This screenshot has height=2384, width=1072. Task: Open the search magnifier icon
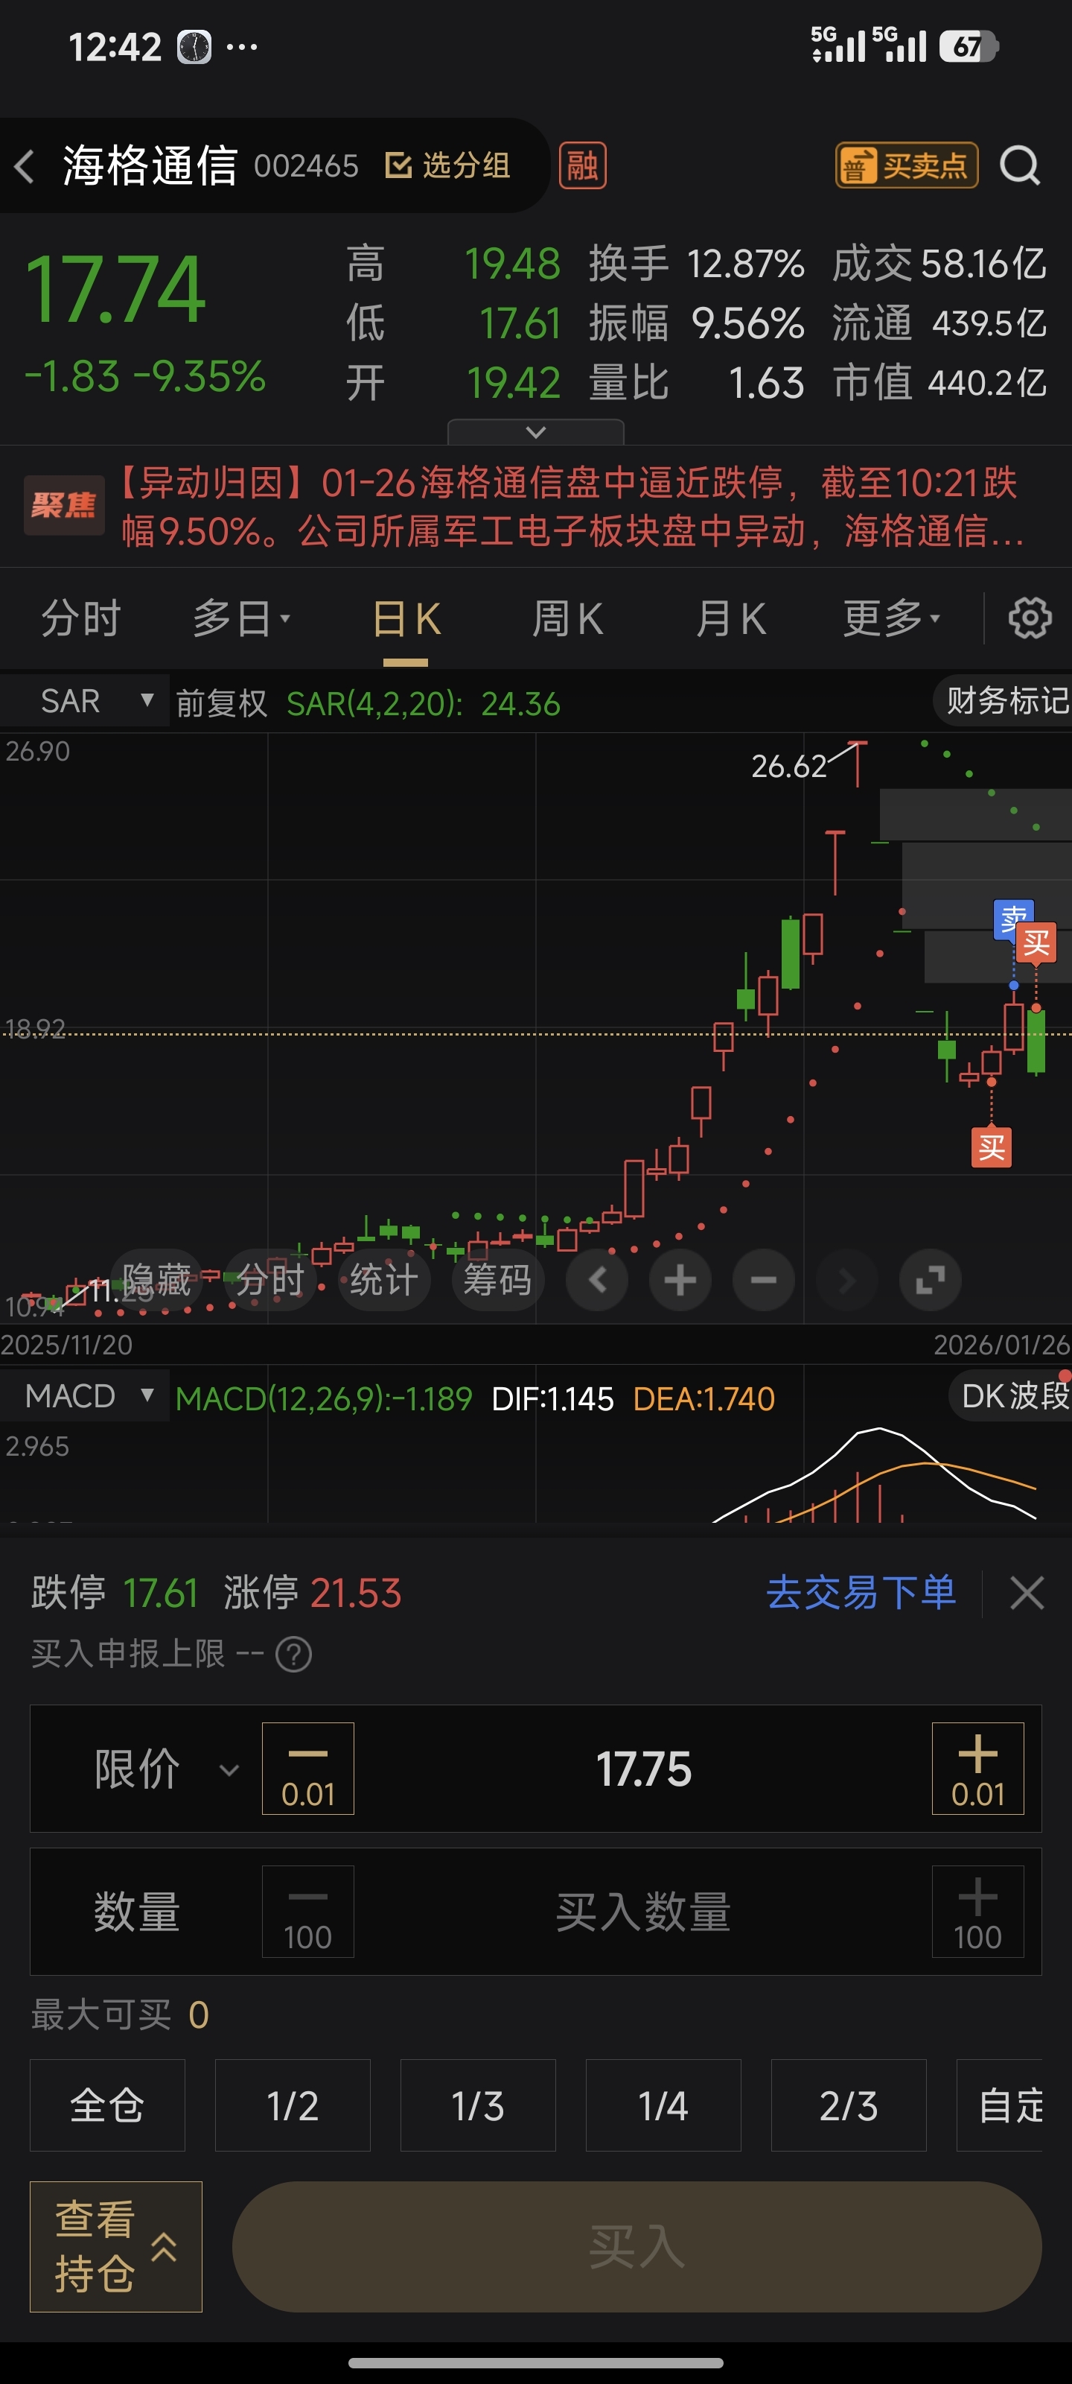click(x=1019, y=167)
